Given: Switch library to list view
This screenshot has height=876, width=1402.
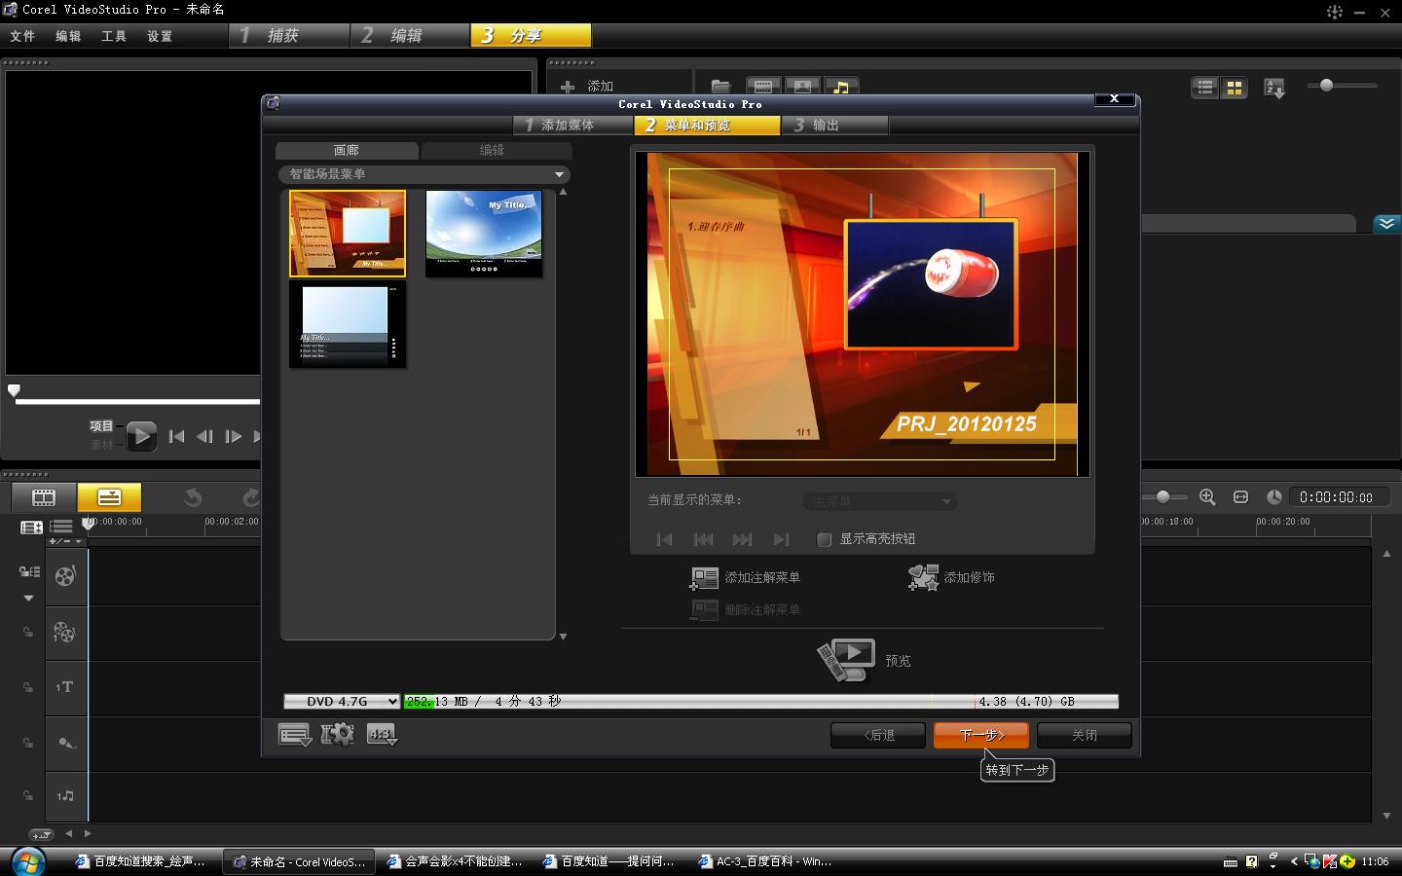Looking at the screenshot, I should pyautogui.click(x=1205, y=88).
